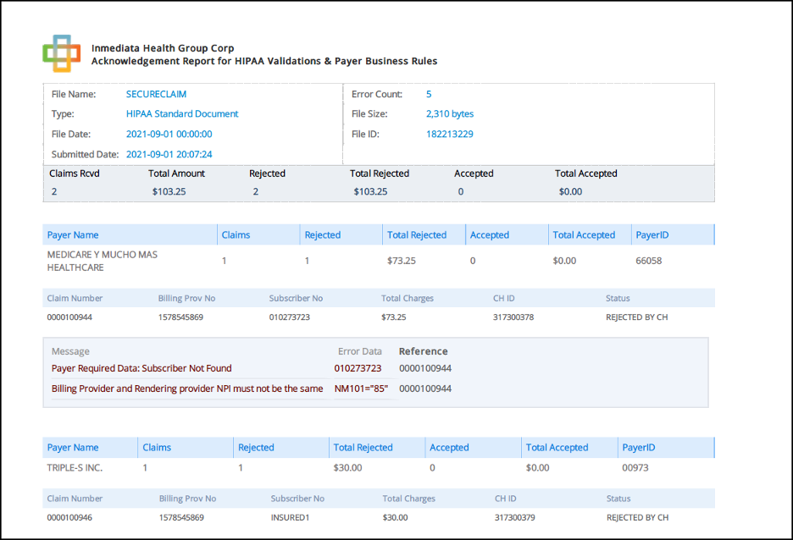
Task: Click the HIPAA Standard Document type link
Action: coord(182,113)
